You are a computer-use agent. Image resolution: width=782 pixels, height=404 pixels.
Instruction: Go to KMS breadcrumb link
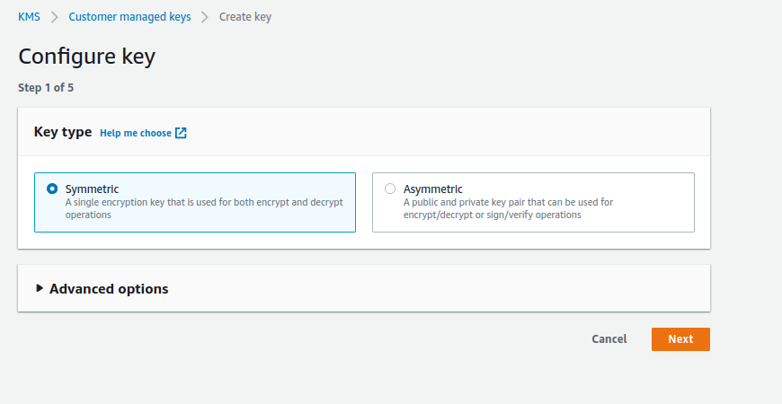(x=29, y=17)
